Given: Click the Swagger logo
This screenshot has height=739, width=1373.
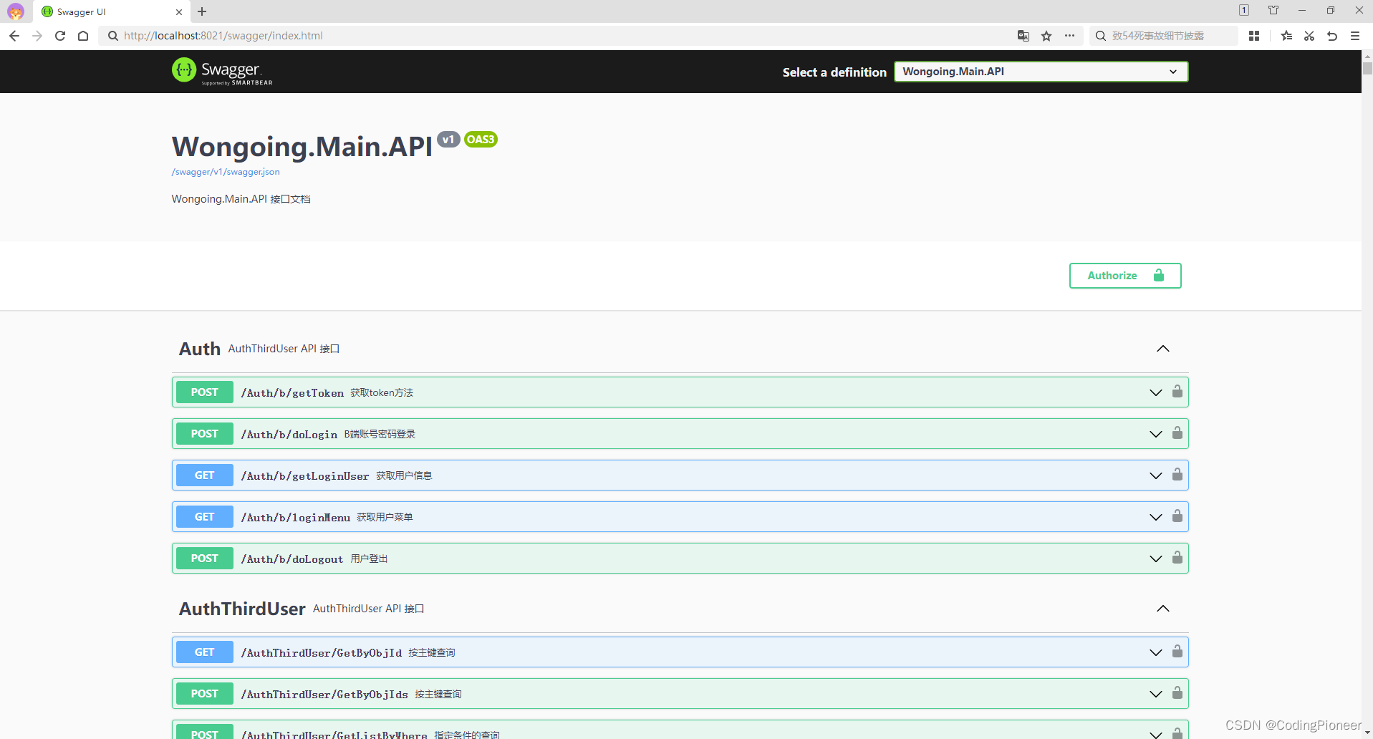Looking at the screenshot, I should click(222, 71).
